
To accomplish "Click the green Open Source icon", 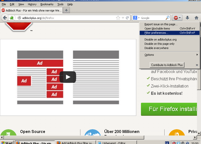I will click(9, 132).
